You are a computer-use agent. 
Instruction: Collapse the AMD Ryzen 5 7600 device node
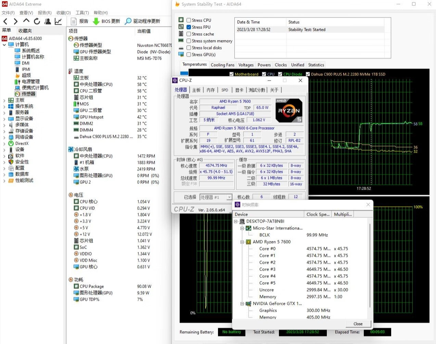pyautogui.click(x=242, y=242)
